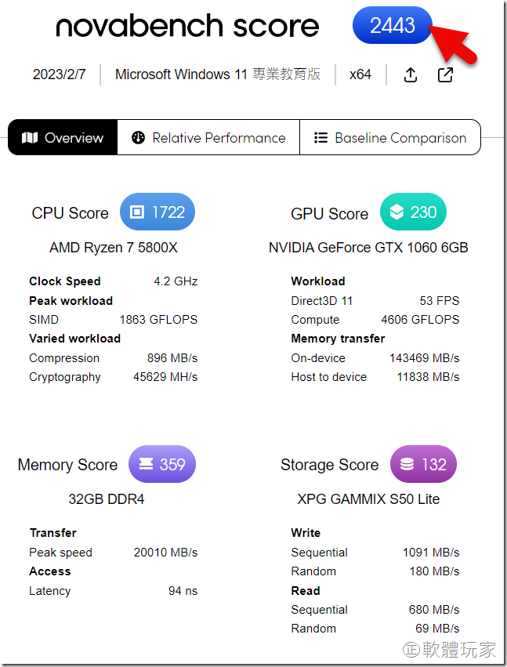Click NVIDIA GeForce GTX 1060 6GB text
The height and width of the screenshot is (667, 507).
[368, 248]
